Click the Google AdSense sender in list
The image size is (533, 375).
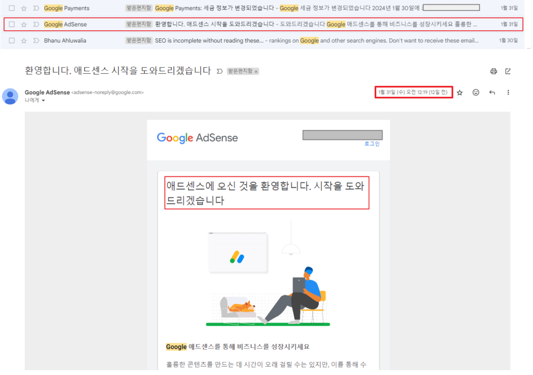tap(65, 24)
